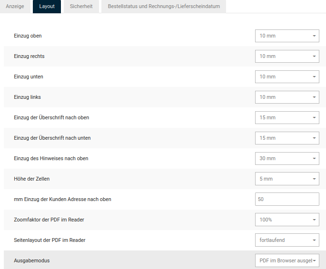Expand the Einzug rechts dropdown
The image size is (326, 269).
point(287,56)
